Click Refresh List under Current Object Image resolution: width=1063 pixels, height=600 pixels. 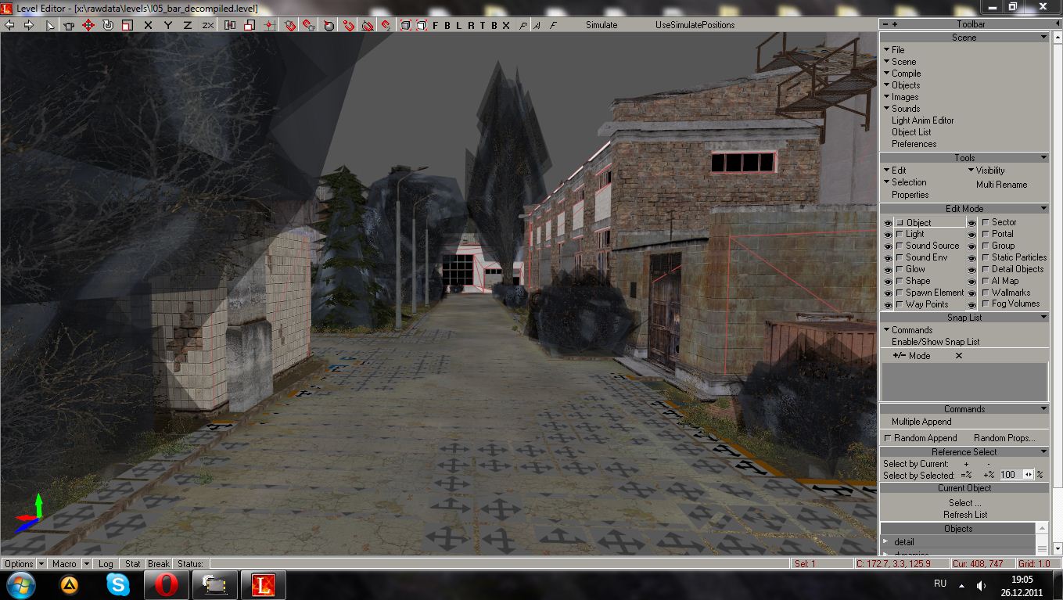pos(965,515)
